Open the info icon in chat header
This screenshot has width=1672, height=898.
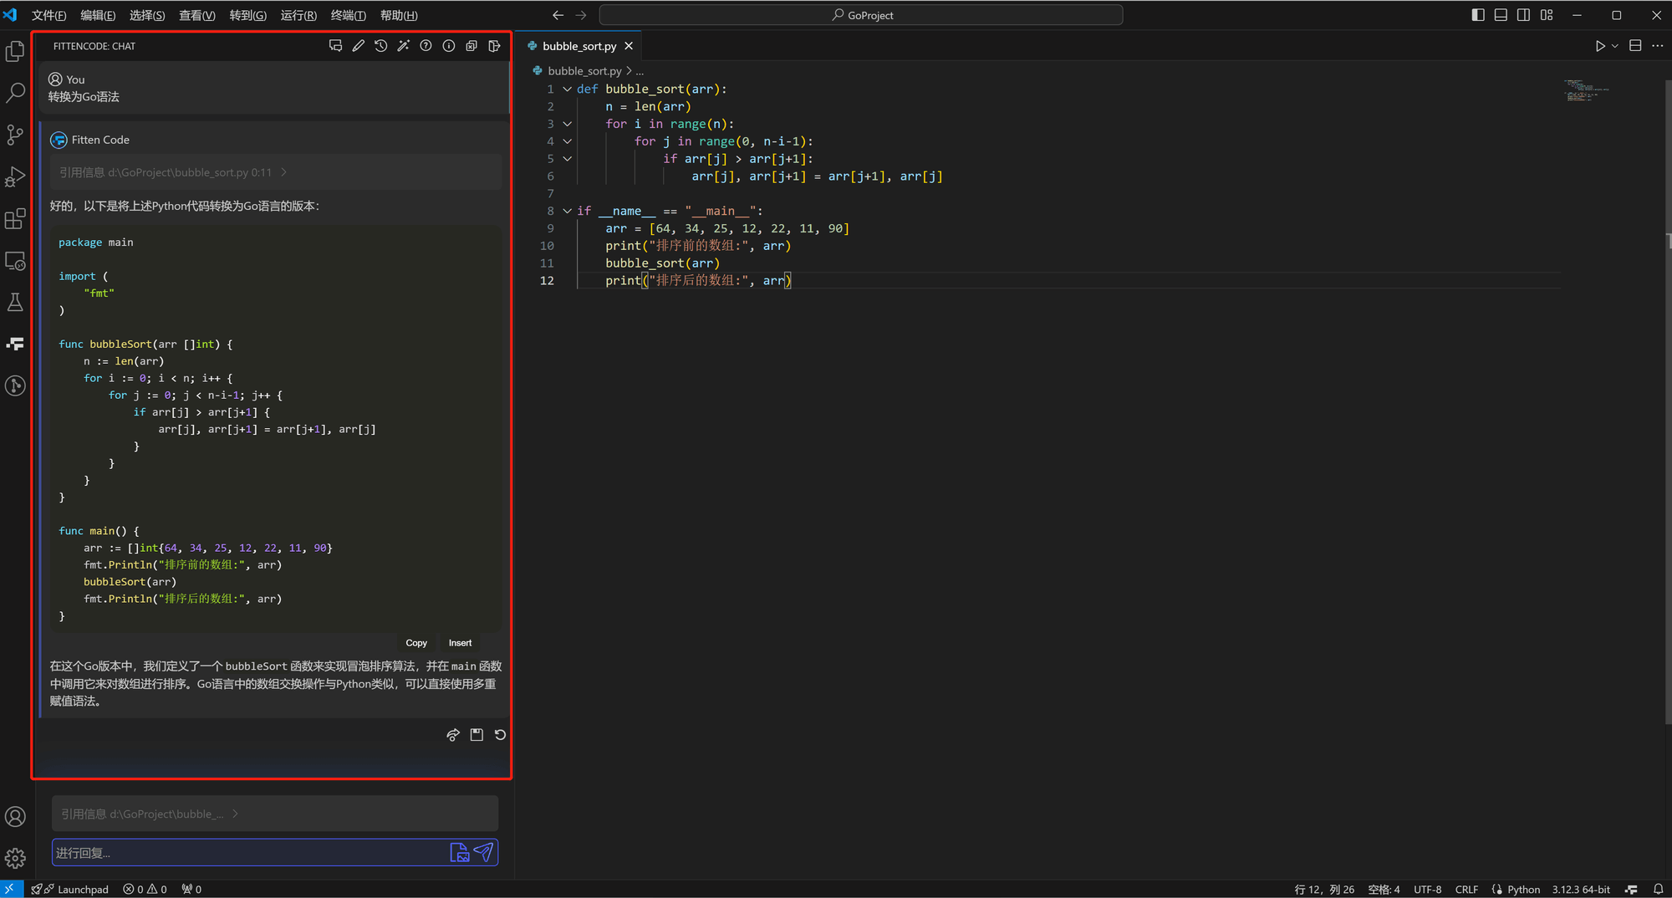point(449,46)
